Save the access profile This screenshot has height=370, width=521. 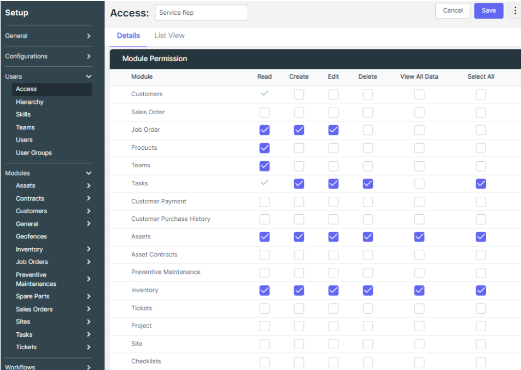(x=488, y=10)
